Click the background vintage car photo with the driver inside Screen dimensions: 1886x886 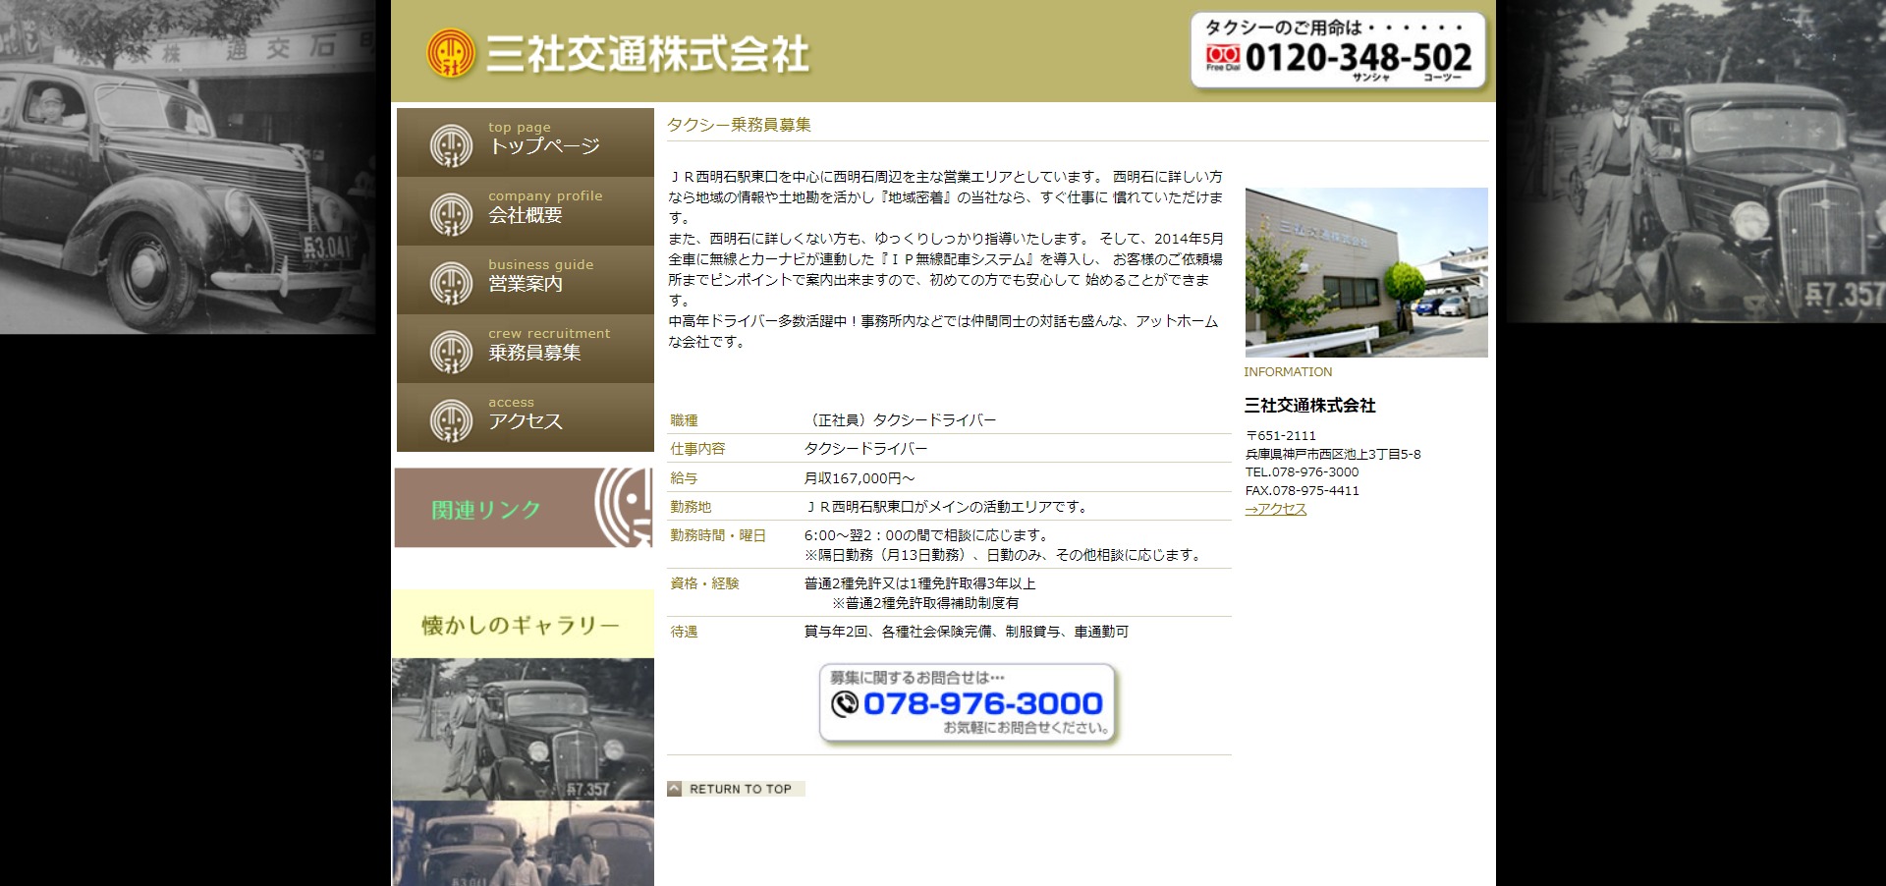pos(188,167)
